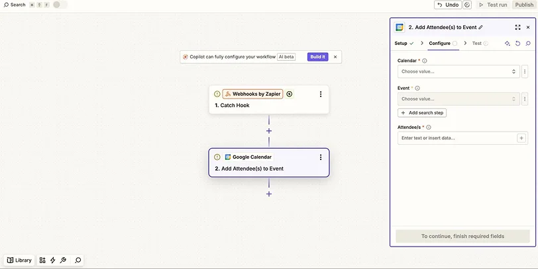The image size is (538, 269).
Task: Switch to the Setup tab
Action: click(402, 44)
